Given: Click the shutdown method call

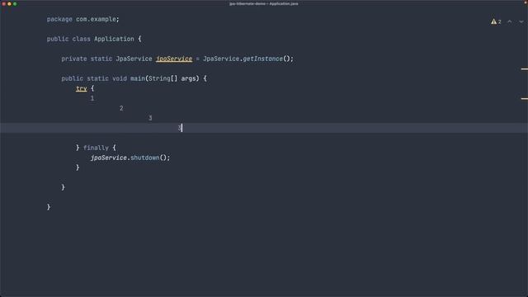Looking at the screenshot, I should click(145, 158).
